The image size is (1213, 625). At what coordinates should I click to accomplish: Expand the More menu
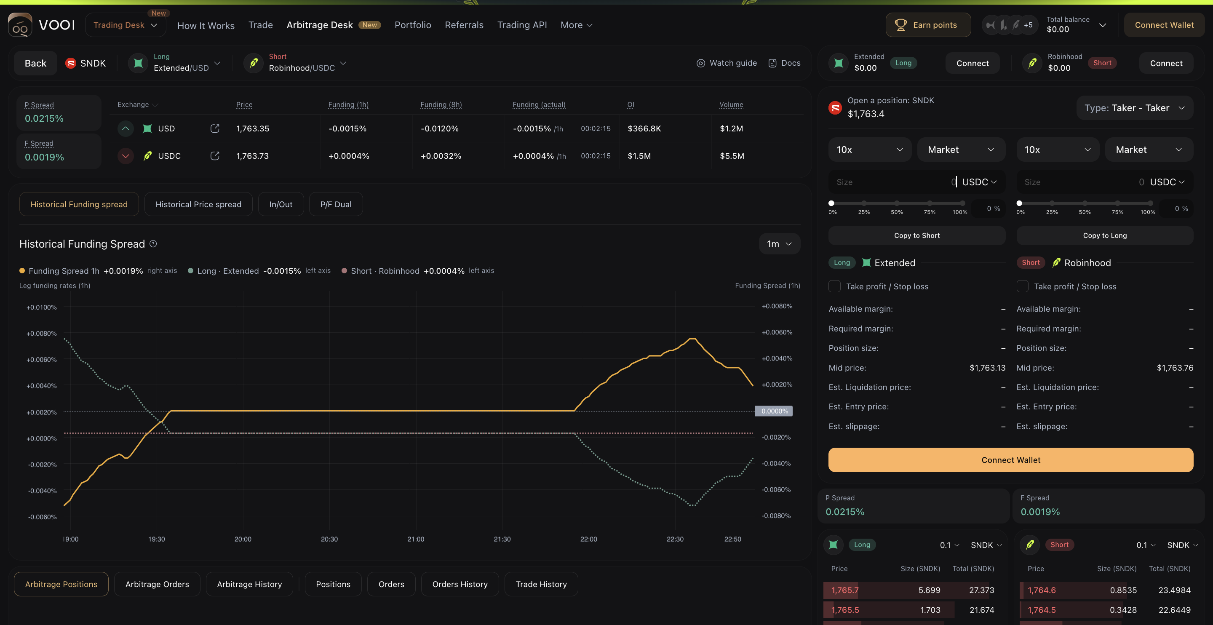click(x=576, y=25)
